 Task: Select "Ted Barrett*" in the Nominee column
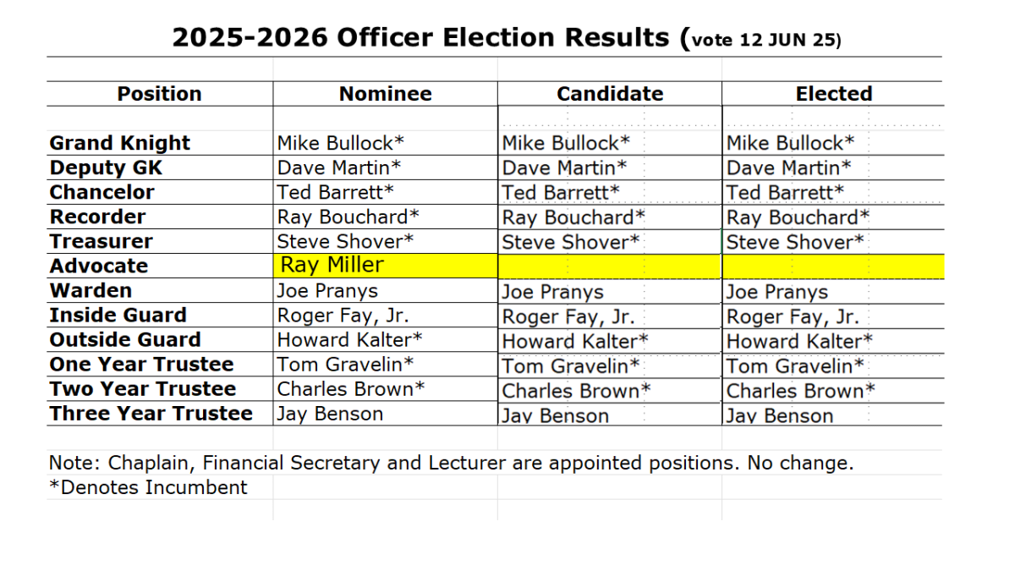pos(336,192)
